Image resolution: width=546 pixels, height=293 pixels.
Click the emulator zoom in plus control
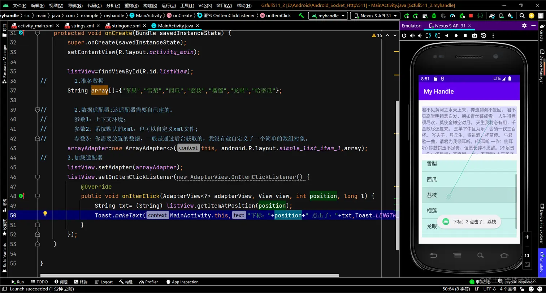(x=527, y=237)
